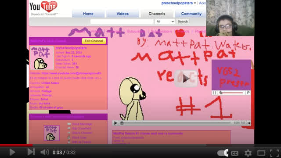This screenshot has width=281, height=158.
Task: Skip to next video in outer player
Action: click(31, 152)
